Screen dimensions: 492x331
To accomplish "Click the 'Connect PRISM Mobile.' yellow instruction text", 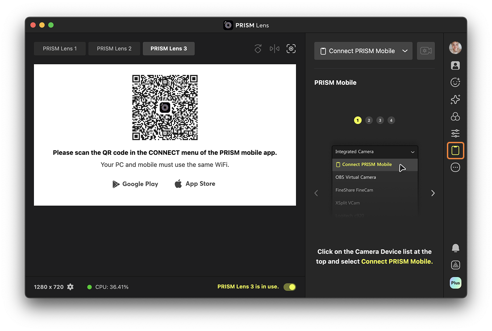I will tap(397, 261).
